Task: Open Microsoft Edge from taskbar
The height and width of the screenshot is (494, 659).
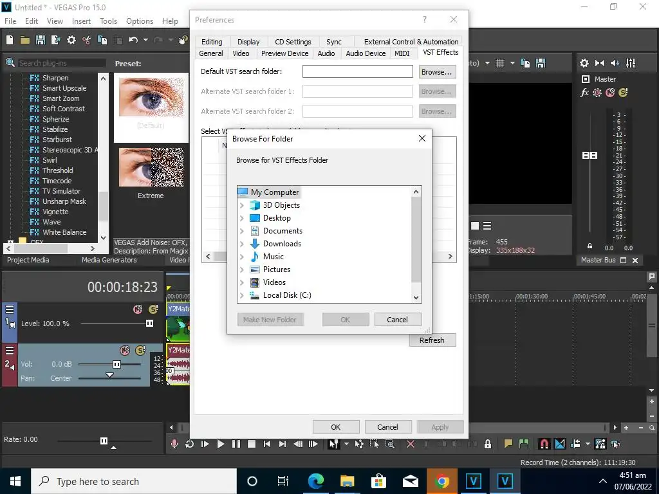Action: [315, 481]
